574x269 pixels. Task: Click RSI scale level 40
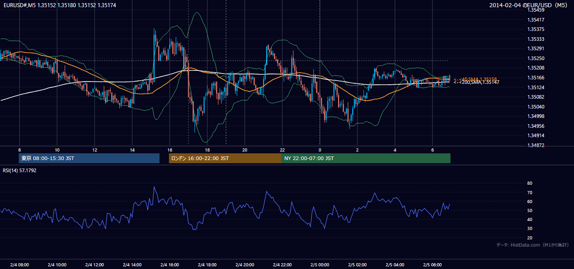click(530, 219)
